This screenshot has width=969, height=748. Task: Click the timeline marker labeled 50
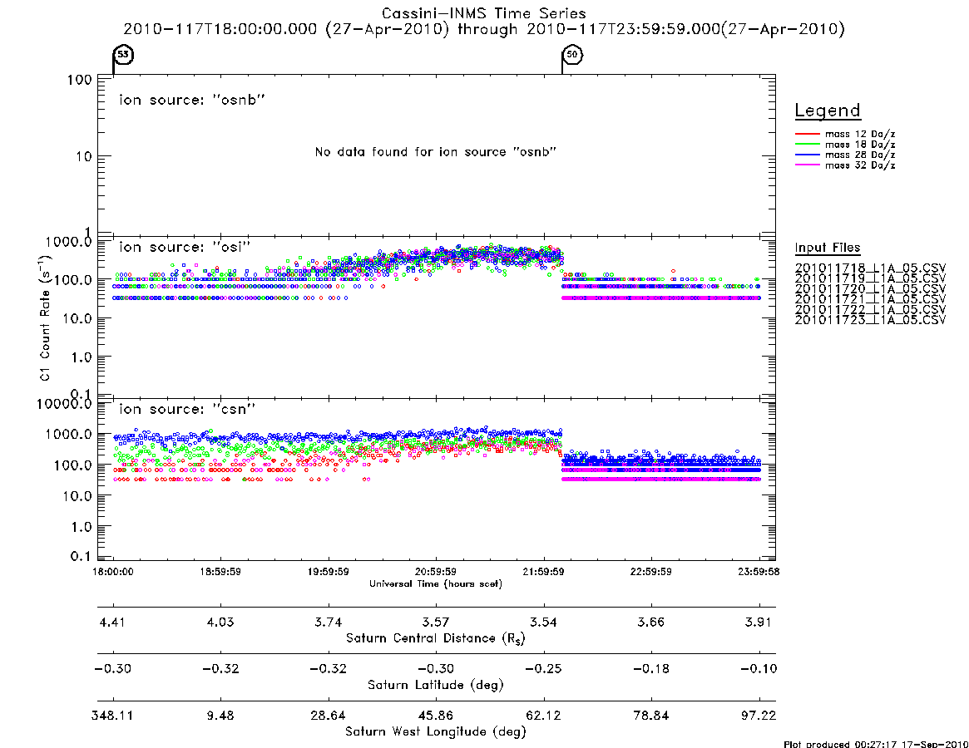(x=573, y=54)
